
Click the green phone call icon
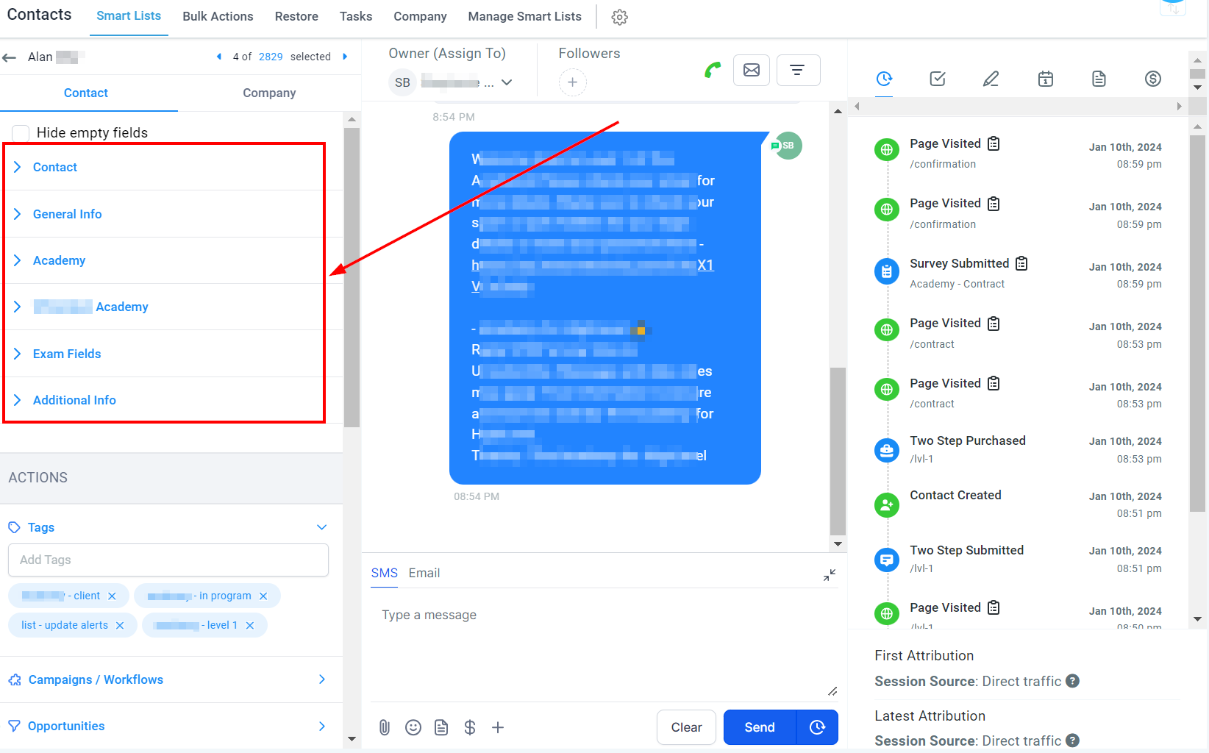pyautogui.click(x=712, y=71)
